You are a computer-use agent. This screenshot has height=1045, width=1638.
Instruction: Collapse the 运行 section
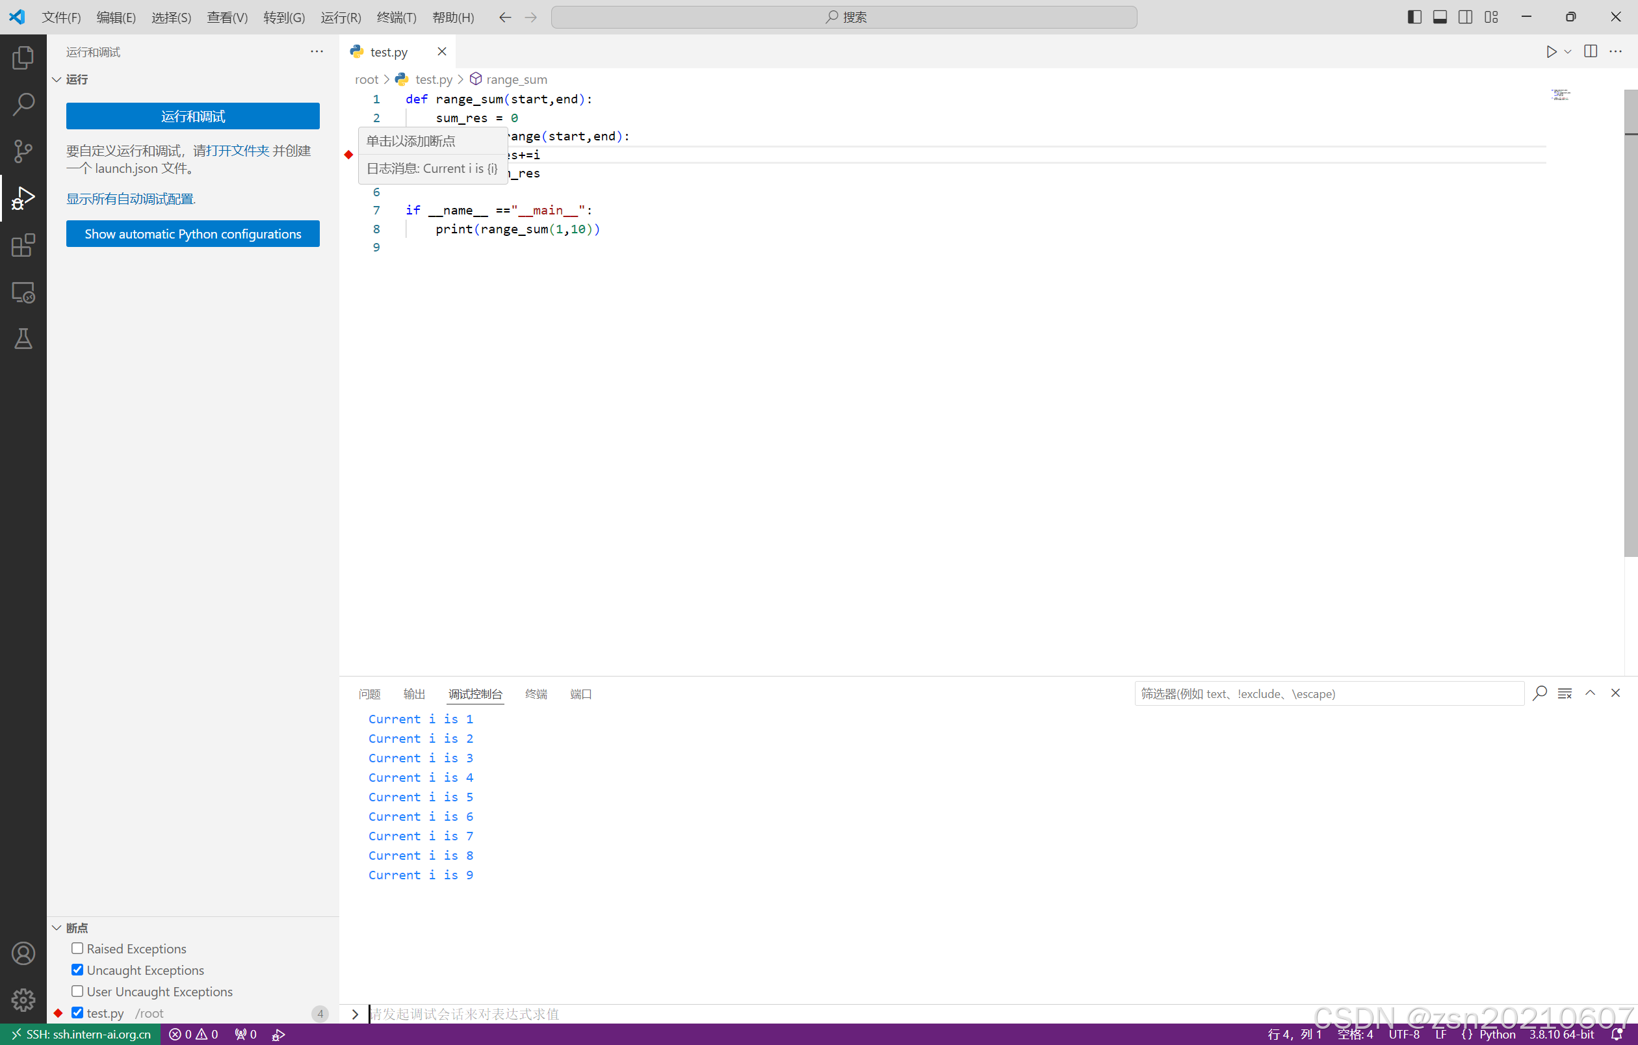(57, 79)
